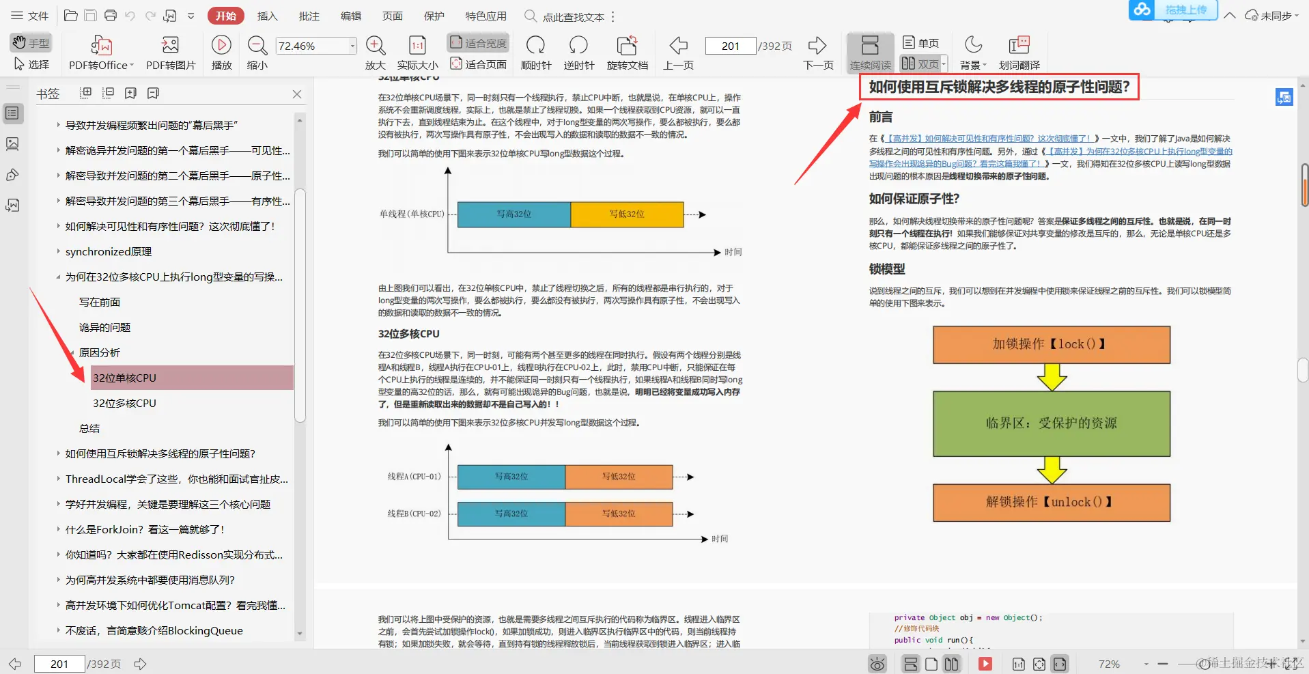Click the 拖拽上传 cloud upload button
Viewport: 1309px width, 674px height.
pos(1173,10)
